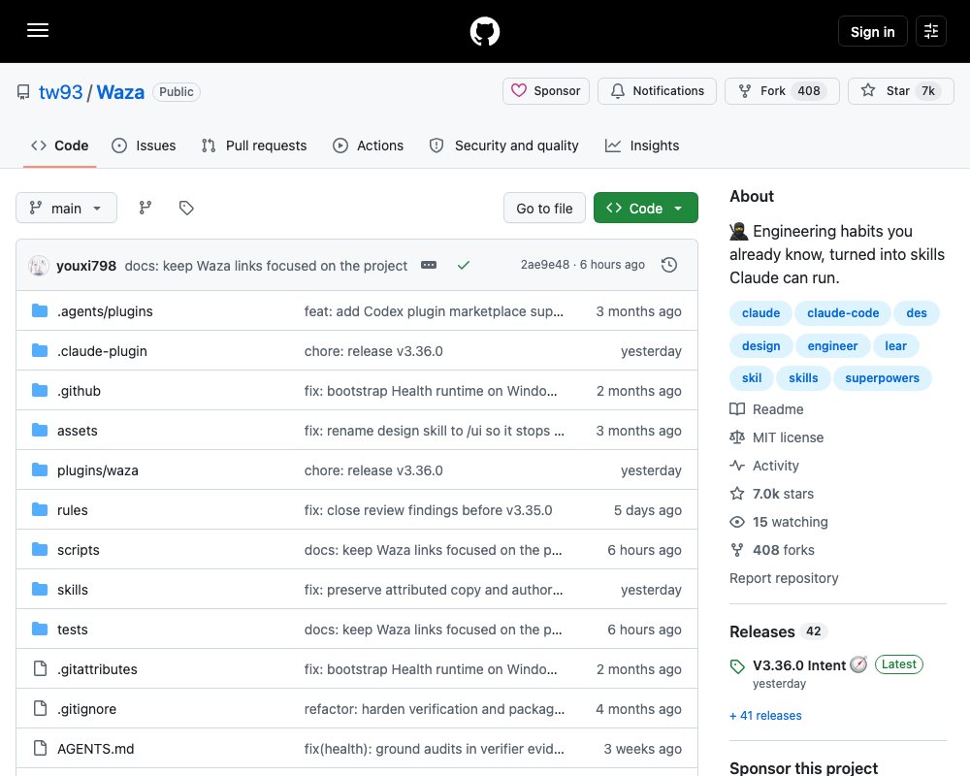Open Security and quality tab

click(x=504, y=145)
